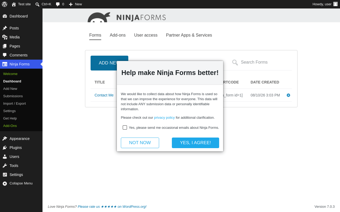The width and height of the screenshot is (340, 212).
Task: Click the Ninja Forms logo header
Action: tap(127, 17)
